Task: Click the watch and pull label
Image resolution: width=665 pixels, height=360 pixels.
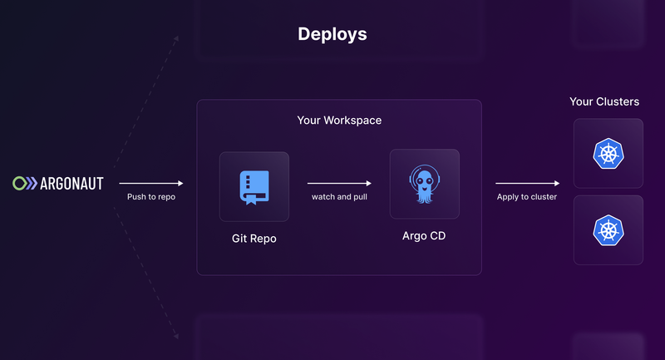Action: pyautogui.click(x=339, y=197)
